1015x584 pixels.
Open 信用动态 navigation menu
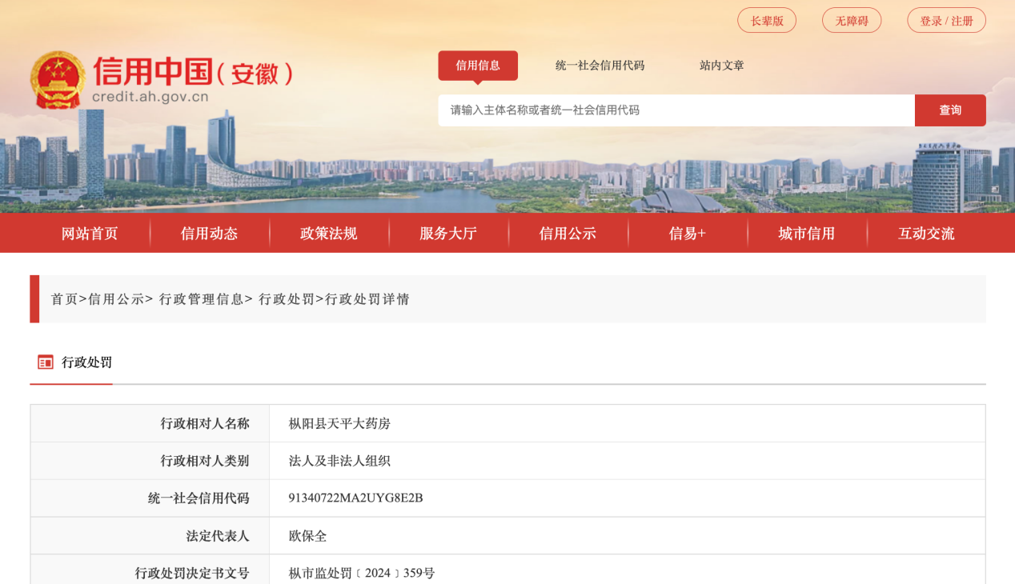(209, 234)
